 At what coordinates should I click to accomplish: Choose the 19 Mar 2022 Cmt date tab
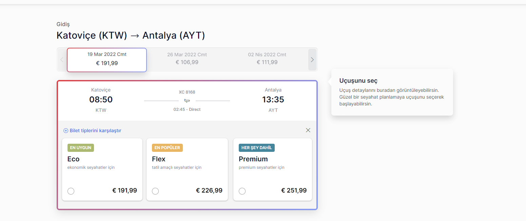pyautogui.click(x=107, y=60)
